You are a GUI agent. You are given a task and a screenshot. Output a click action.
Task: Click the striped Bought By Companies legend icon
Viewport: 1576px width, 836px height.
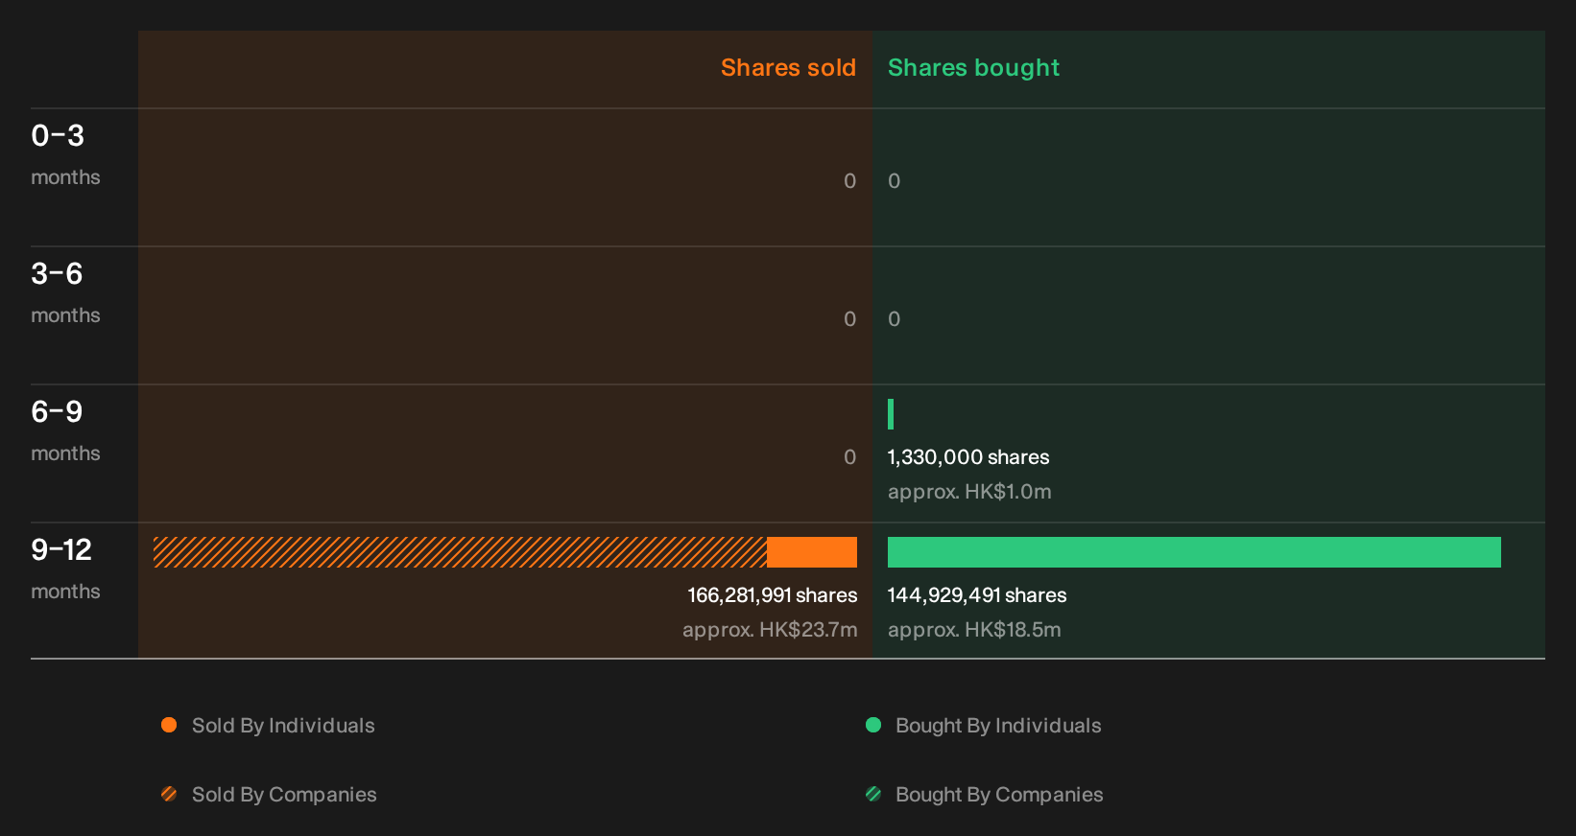tap(873, 794)
